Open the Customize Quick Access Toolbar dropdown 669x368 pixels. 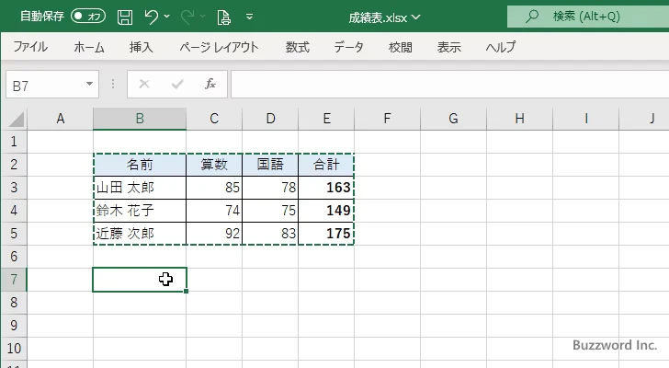[250, 17]
